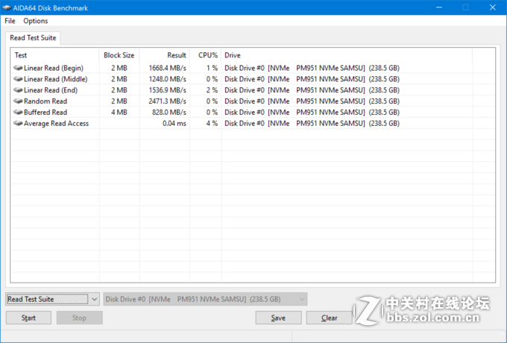
Task: Click the AIDA64 disk icon in title bar
Action: click(x=7, y=7)
